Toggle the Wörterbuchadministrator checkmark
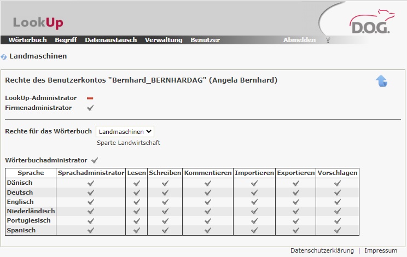Viewport: 407px width, 257px height. 95,160
